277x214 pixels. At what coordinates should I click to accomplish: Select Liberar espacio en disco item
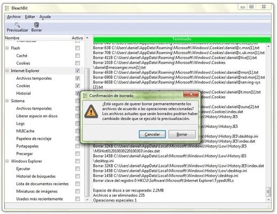[37, 116]
